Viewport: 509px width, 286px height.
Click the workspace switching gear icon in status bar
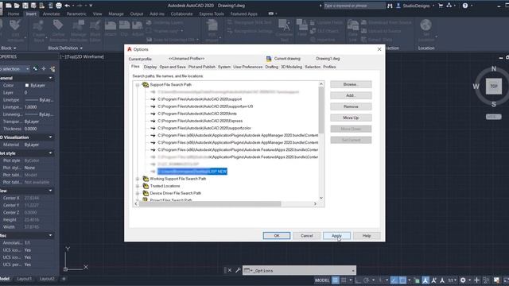click(463, 280)
